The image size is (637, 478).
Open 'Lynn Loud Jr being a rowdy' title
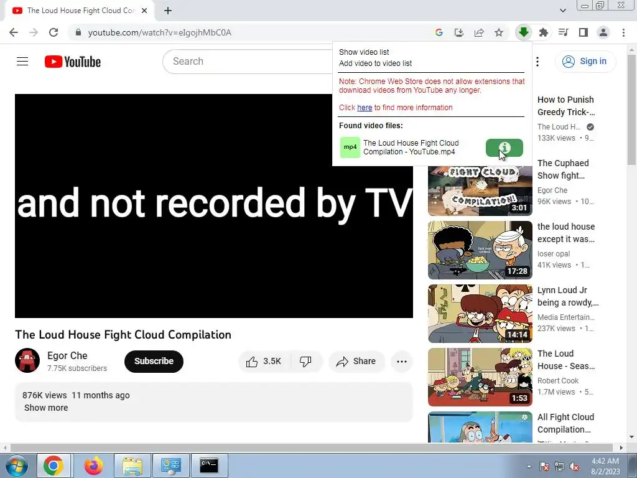pos(568,296)
